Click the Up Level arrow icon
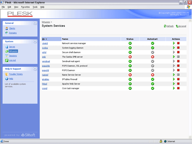The image size is (192, 144). coord(177,26)
